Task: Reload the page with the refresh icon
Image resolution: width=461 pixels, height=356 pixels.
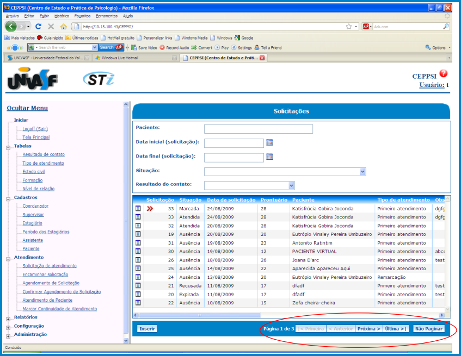Action: [x=38, y=27]
